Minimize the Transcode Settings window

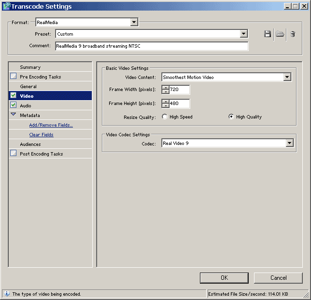click(x=287, y=6)
